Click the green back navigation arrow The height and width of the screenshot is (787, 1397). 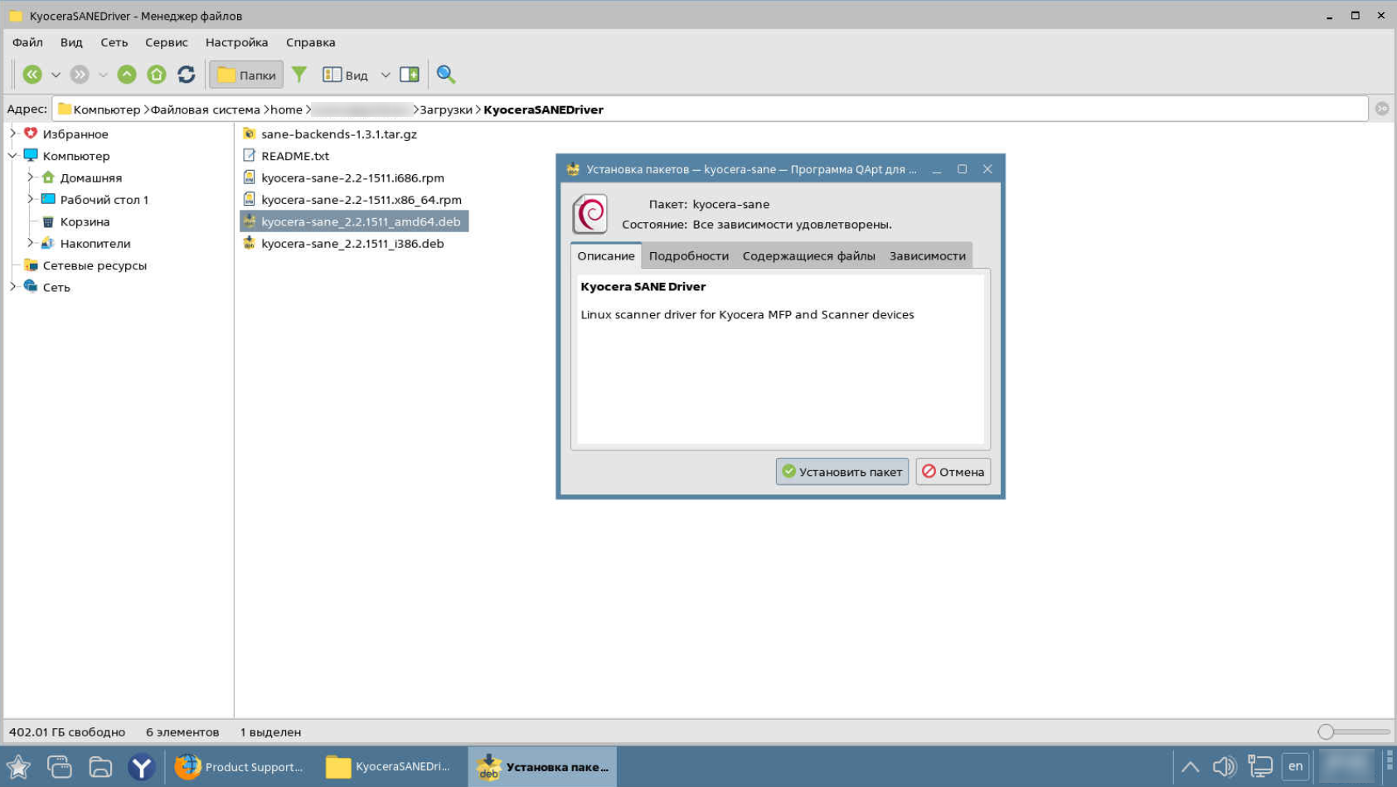[x=32, y=75]
